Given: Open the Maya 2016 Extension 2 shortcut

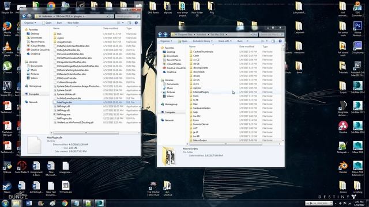Looking at the screenshot, I should tap(357, 168).
